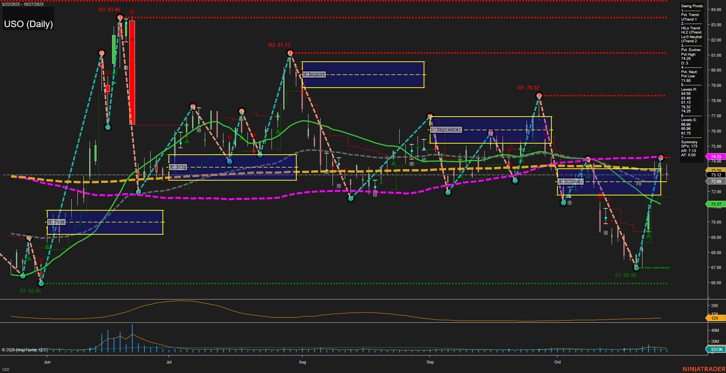726x373 pixels.
Task: Select the dark red down-triangle below M:October box
Action: coord(600,197)
